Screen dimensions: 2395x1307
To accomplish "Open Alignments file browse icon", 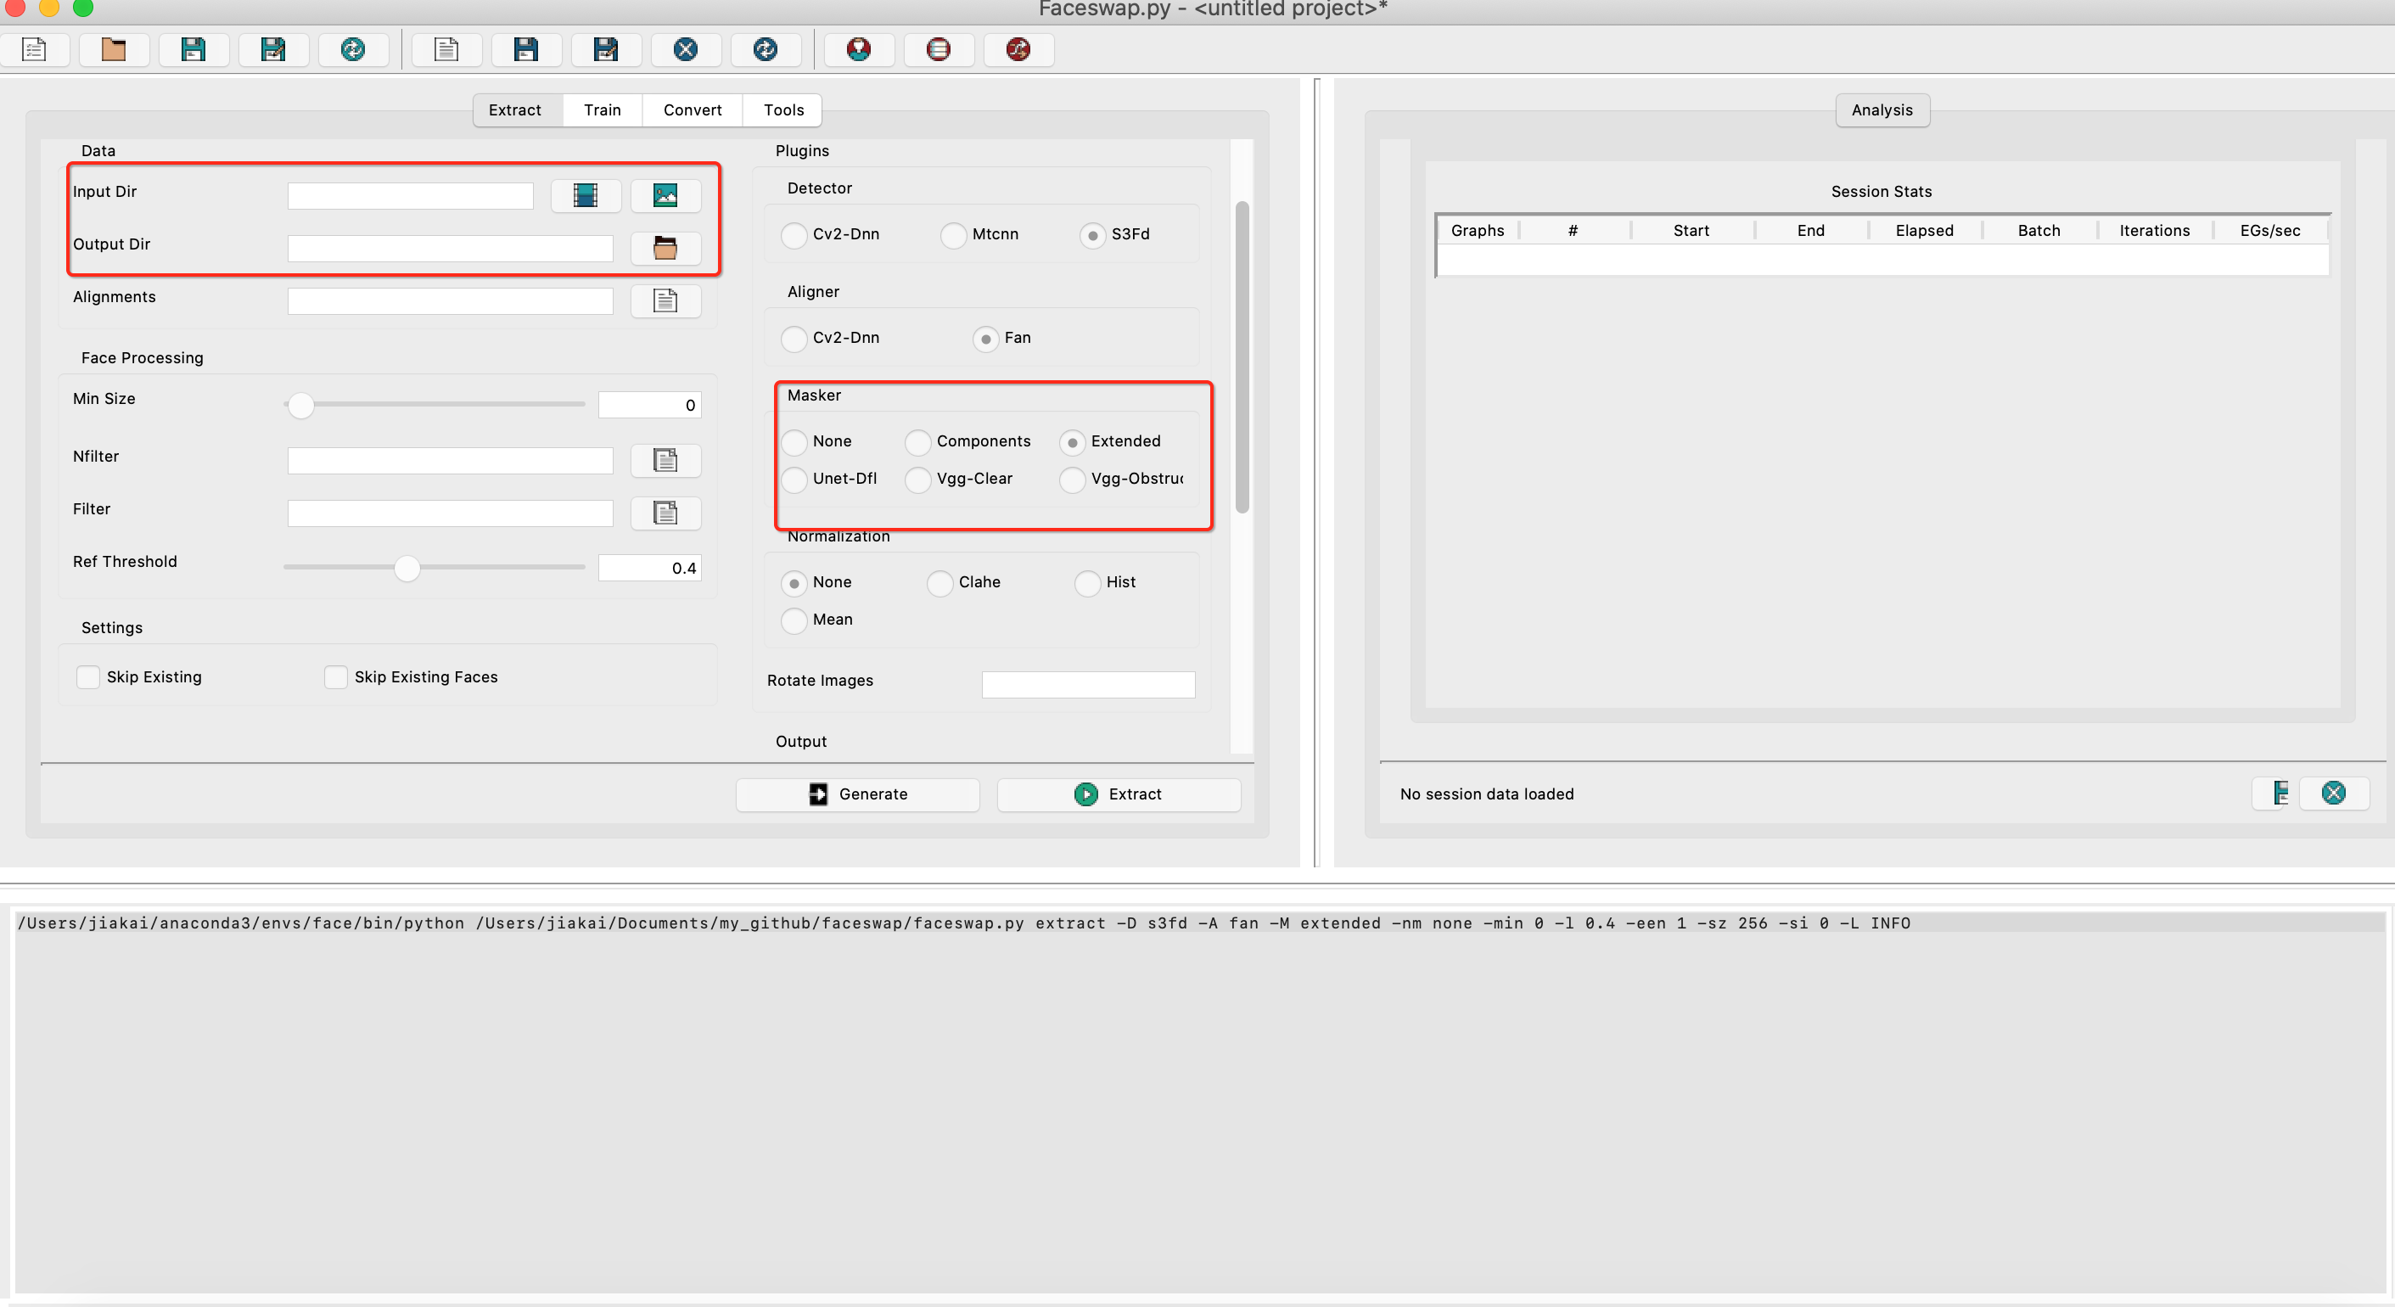I will tap(665, 301).
